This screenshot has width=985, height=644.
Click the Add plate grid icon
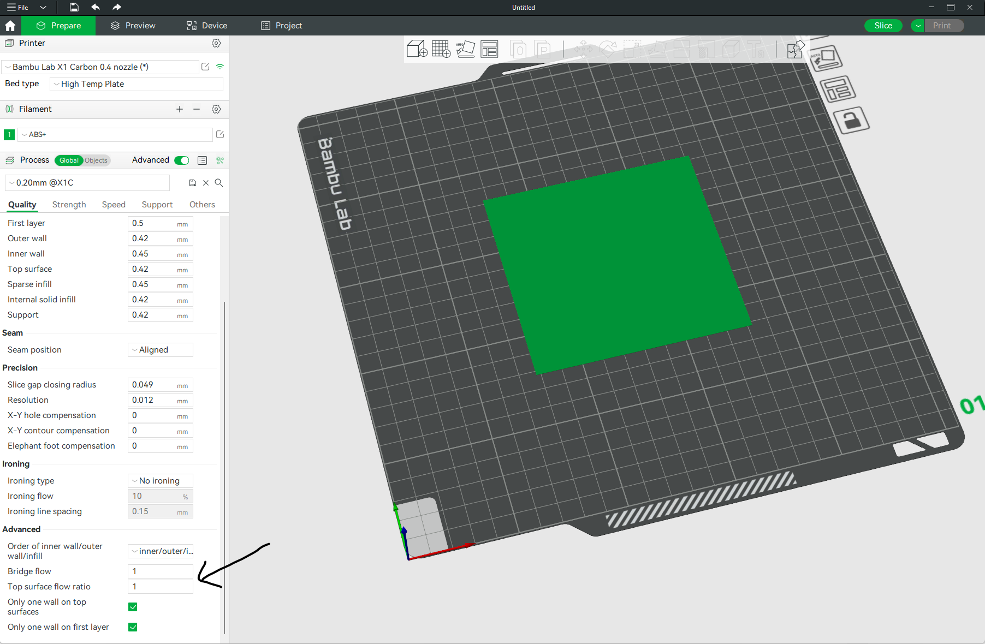tap(441, 49)
